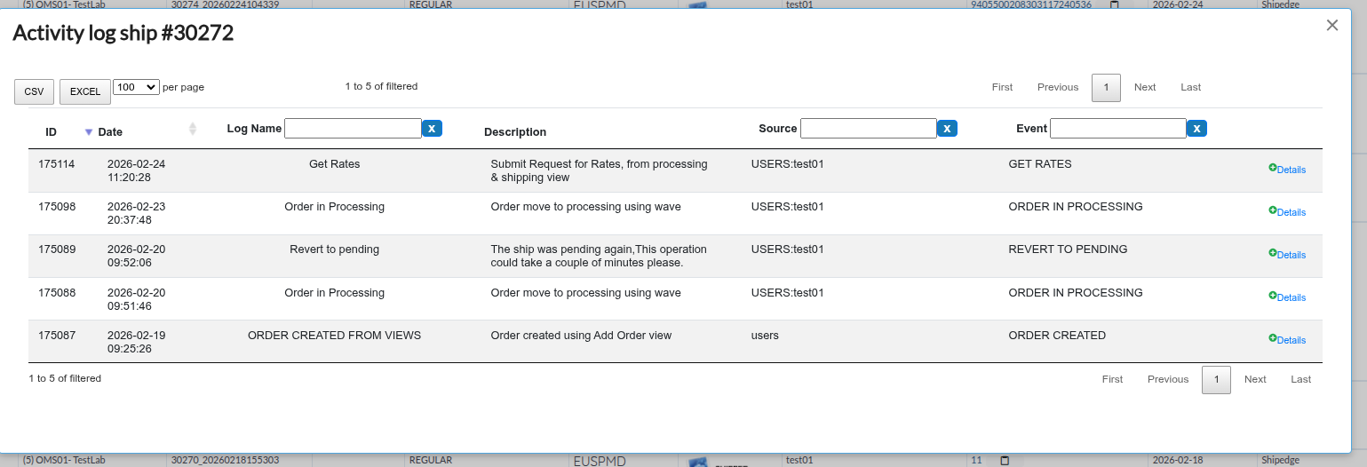Click the ORDER CREATED event cell

click(1057, 335)
